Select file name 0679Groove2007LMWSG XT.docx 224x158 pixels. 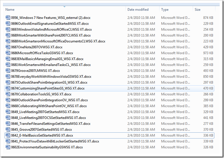click(35, 71)
